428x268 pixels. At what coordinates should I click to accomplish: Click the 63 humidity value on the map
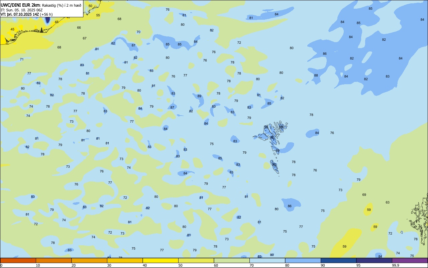click(388, 203)
